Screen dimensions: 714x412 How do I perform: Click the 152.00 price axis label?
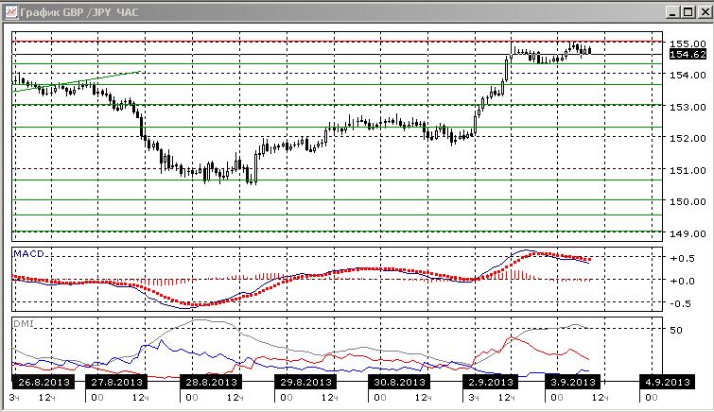coord(688,138)
